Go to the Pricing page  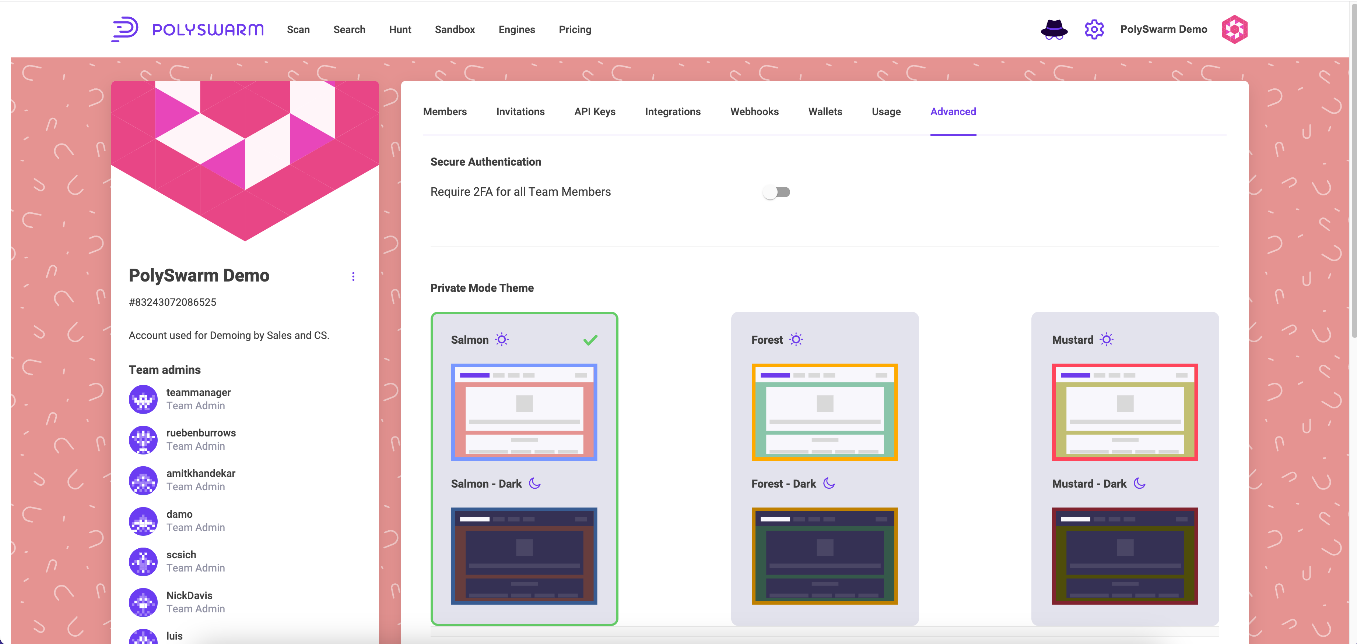(x=575, y=29)
